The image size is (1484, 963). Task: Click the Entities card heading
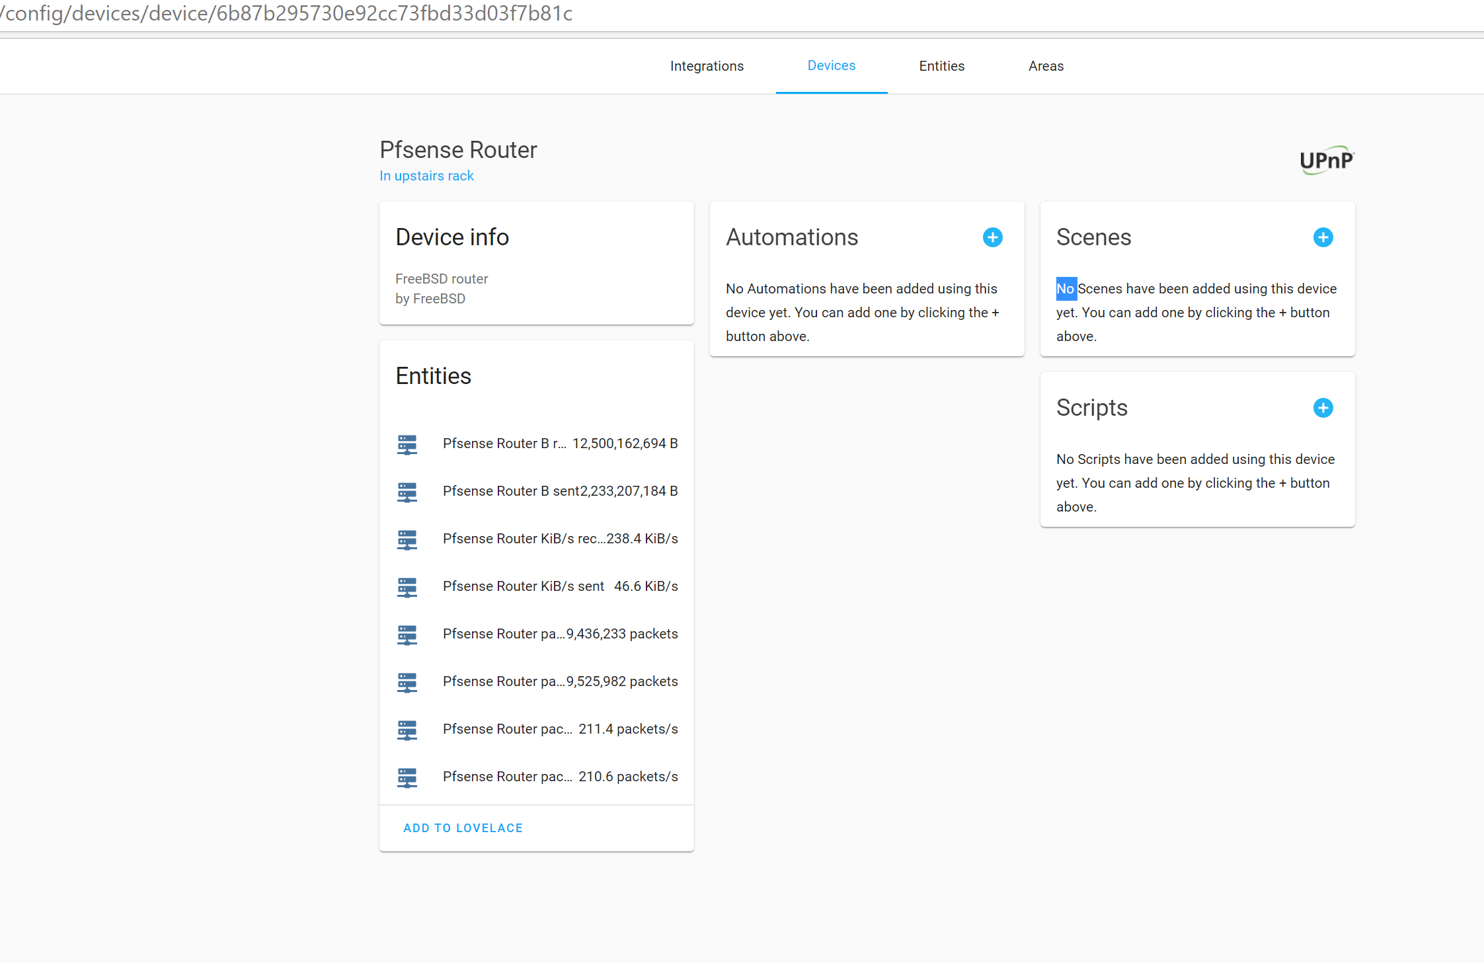(x=433, y=376)
